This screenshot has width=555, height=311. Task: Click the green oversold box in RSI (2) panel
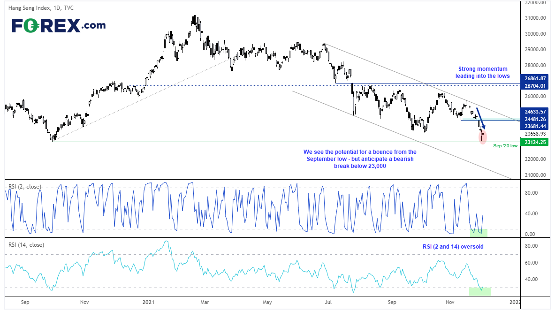coord(479,232)
